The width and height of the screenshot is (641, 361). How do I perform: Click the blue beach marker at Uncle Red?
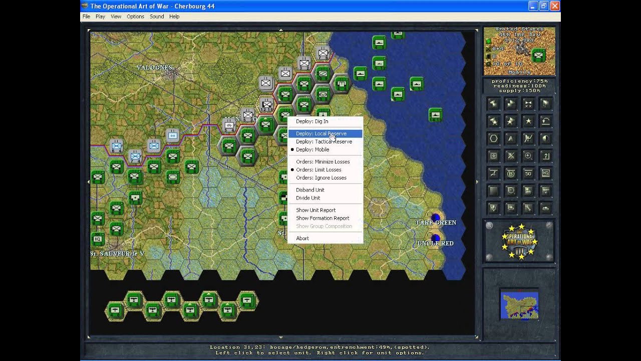point(435,238)
